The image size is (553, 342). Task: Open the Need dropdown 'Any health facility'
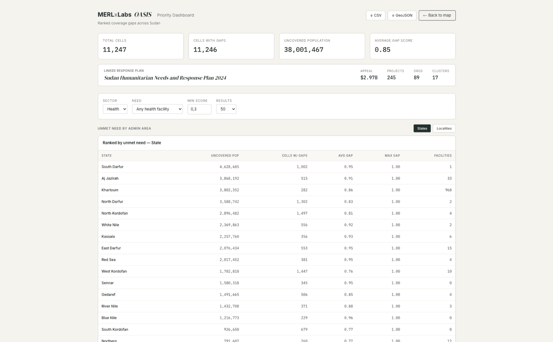tap(157, 109)
